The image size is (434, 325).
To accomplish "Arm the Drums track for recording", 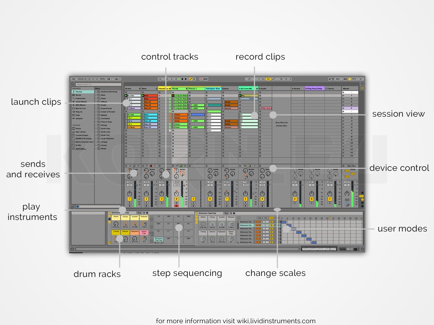I will tap(129, 206).
